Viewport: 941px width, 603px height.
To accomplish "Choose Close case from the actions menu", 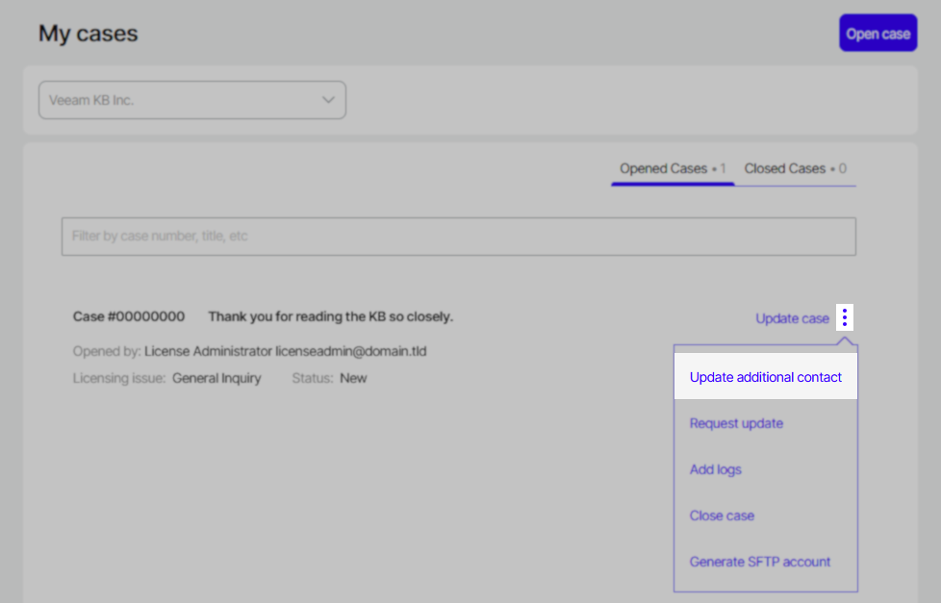I will [722, 515].
